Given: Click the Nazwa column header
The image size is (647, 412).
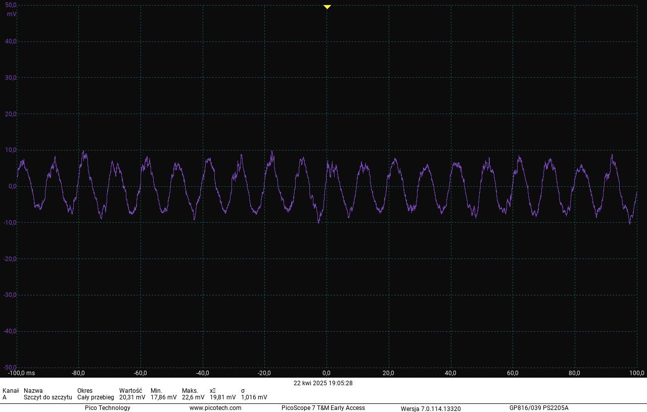Looking at the screenshot, I should click(x=33, y=391).
